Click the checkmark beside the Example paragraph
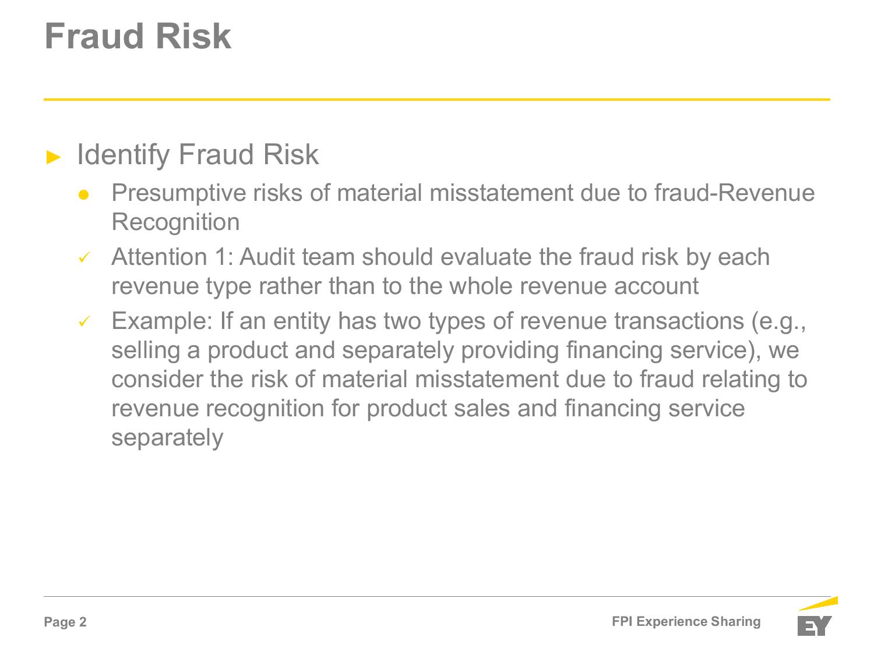Image resolution: width=874 pixels, height=655 pixels. pos(83,321)
